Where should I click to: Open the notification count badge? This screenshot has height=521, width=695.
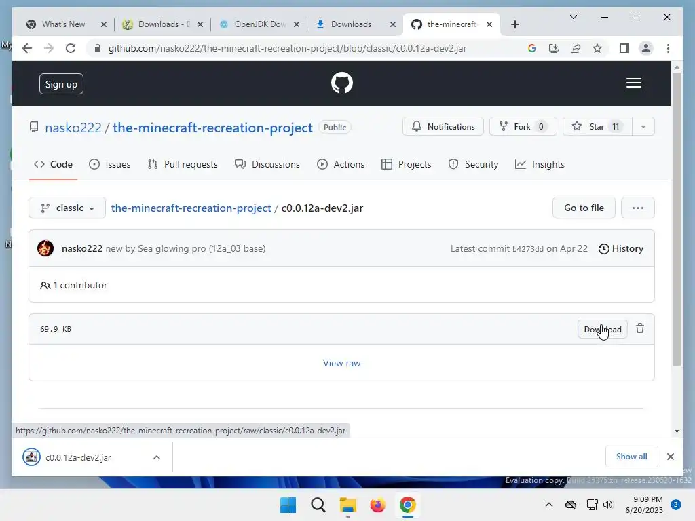(x=676, y=505)
